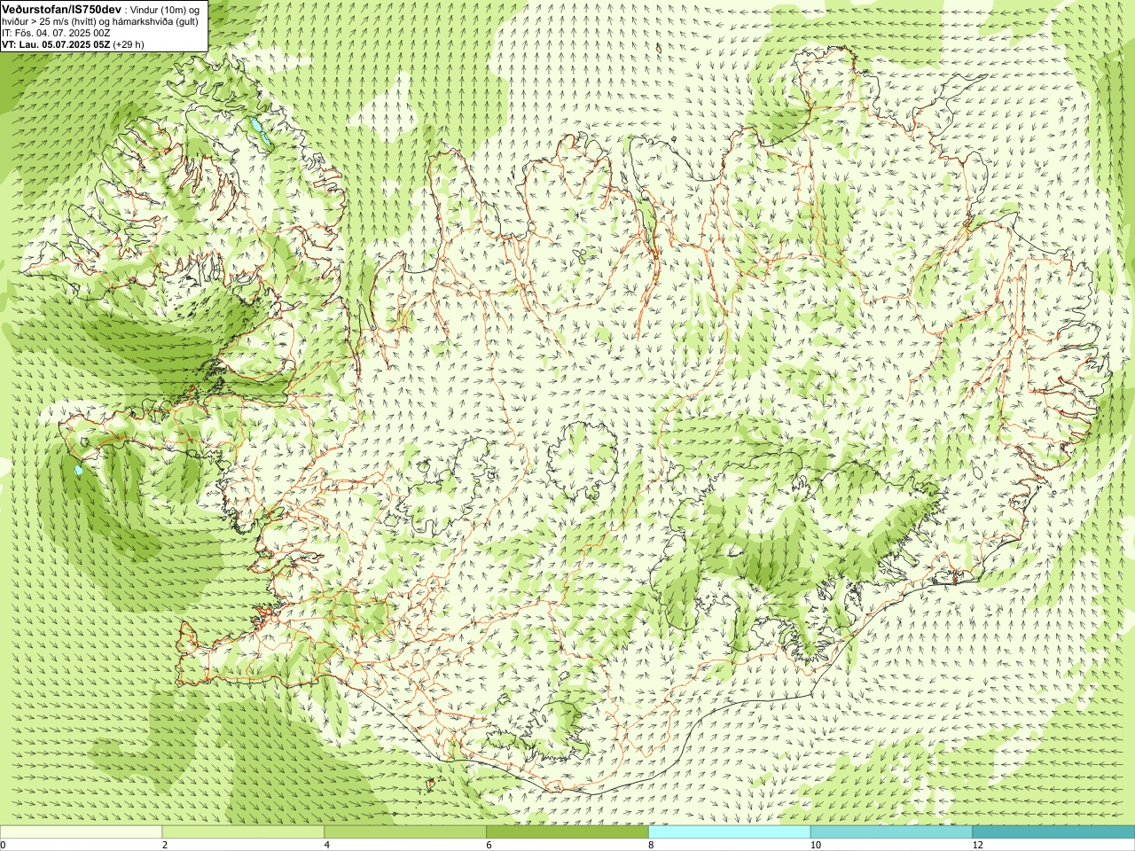
Task: Click the 'IT: Fös. 04. 07. 2025 00Z' line
Action: pos(56,33)
